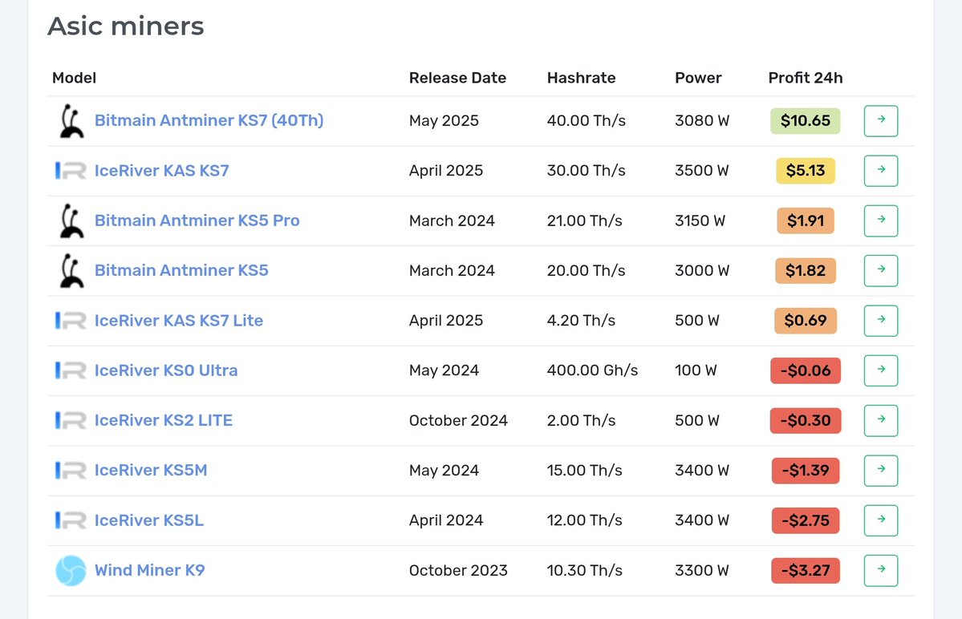The width and height of the screenshot is (962, 619).
Task: Click Bitmain logo beside Antminer KS7 (40Th)
Action: 71,121
